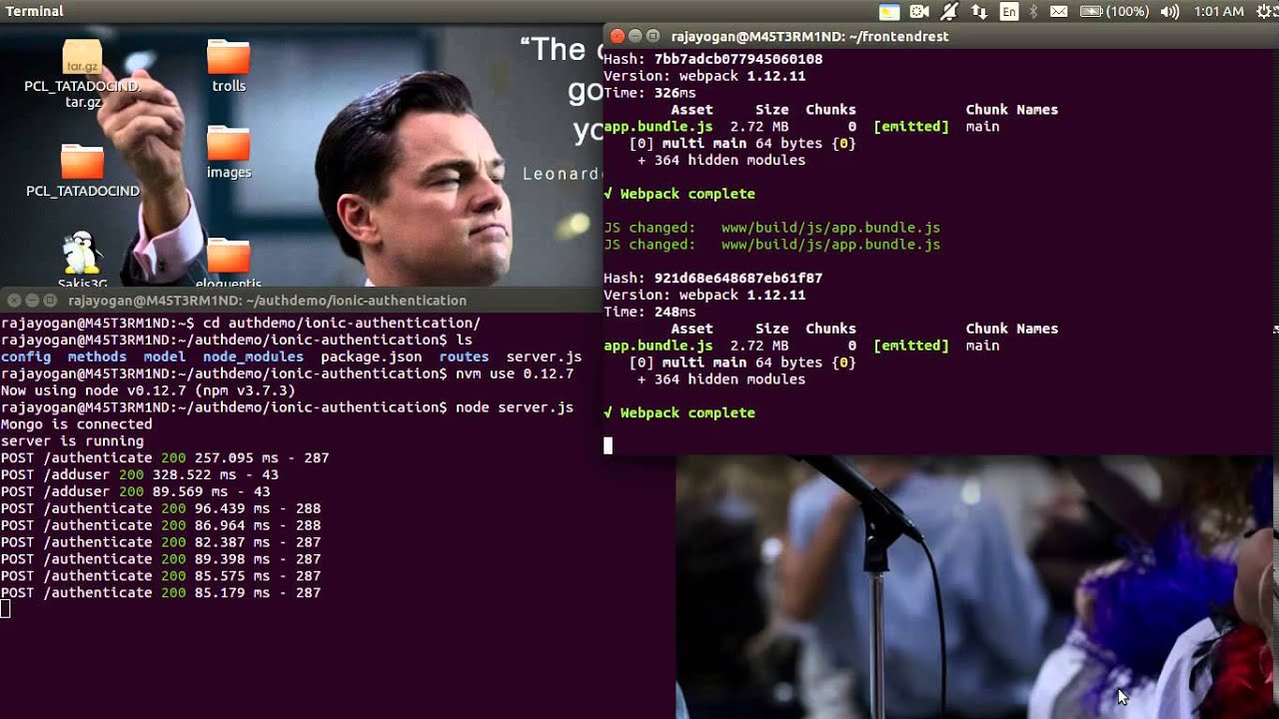
Task: Click the authenticate log with 86.964 ms
Action: tap(161, 525)
